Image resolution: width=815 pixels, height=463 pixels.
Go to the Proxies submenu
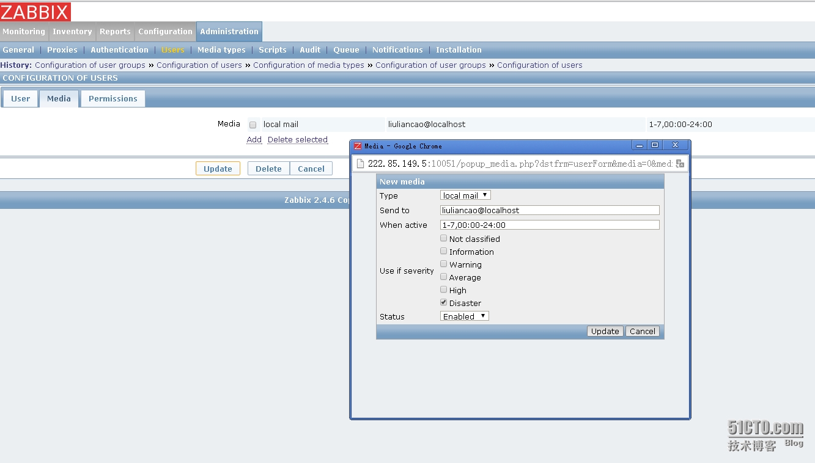[x=62, y=50]
